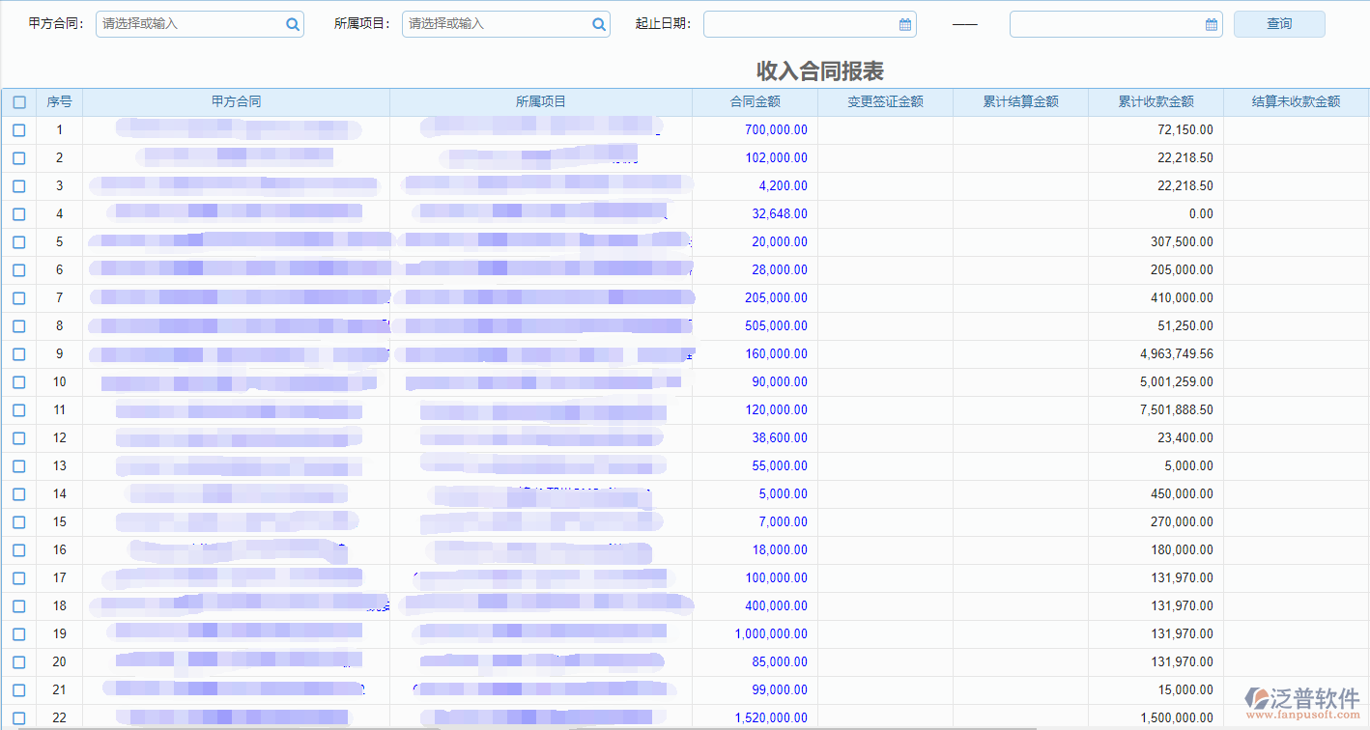Open the start date calendar picker
The width and height of the screenshot is (1370, 730).
904,23
